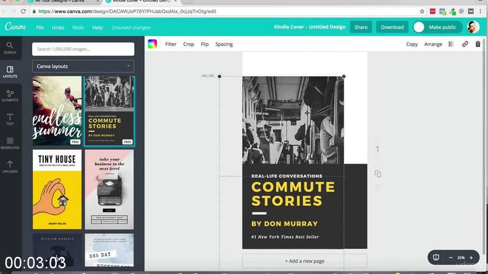Open browser menu three dots
488x274 pixels.
(481, 11)
